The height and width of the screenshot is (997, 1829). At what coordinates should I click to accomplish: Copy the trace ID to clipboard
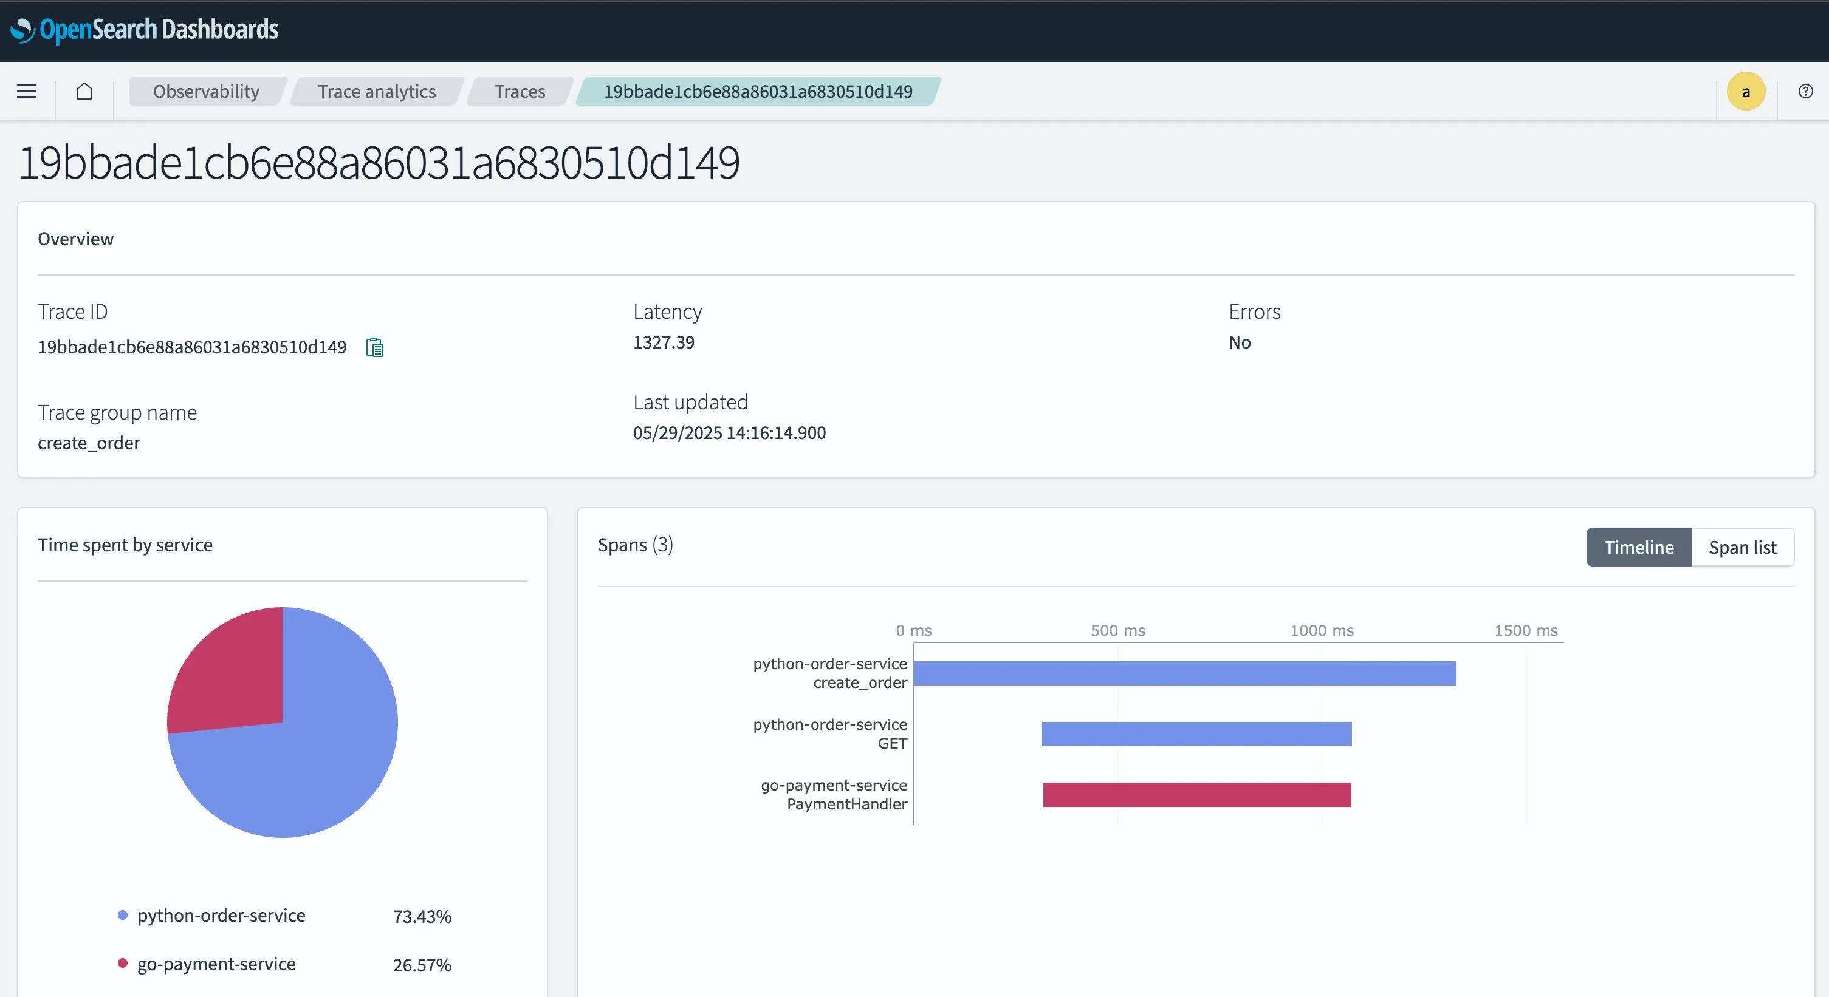(x=374, y=347)
